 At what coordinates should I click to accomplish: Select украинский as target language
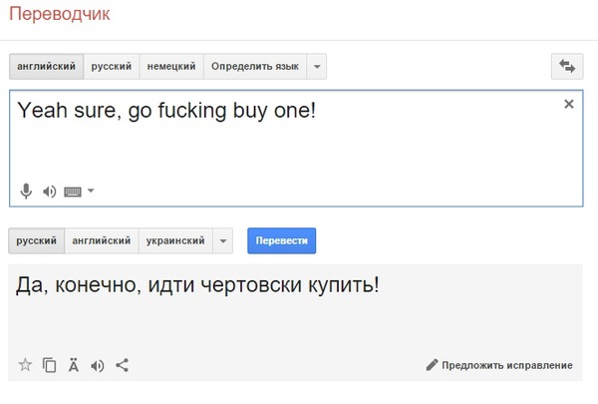coord(175,241)
